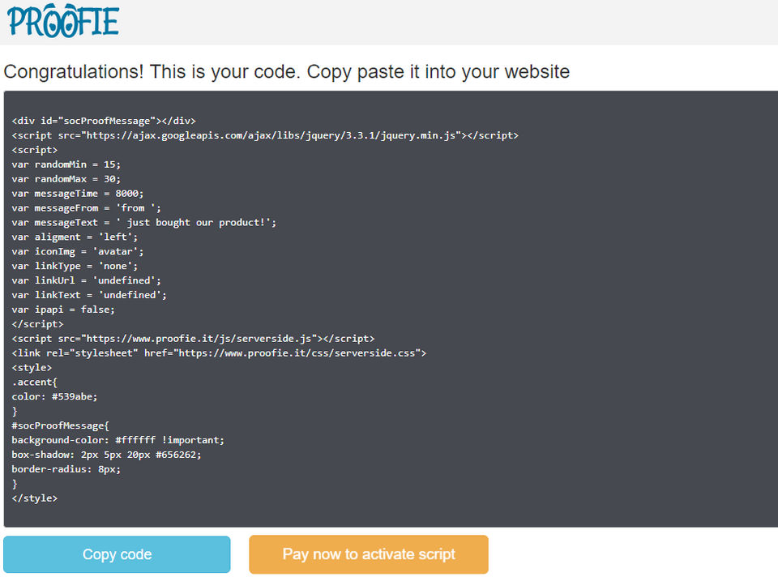The image size is (778, 577).
Task: Click the line with div id socProofMessage
Action: 104,121
